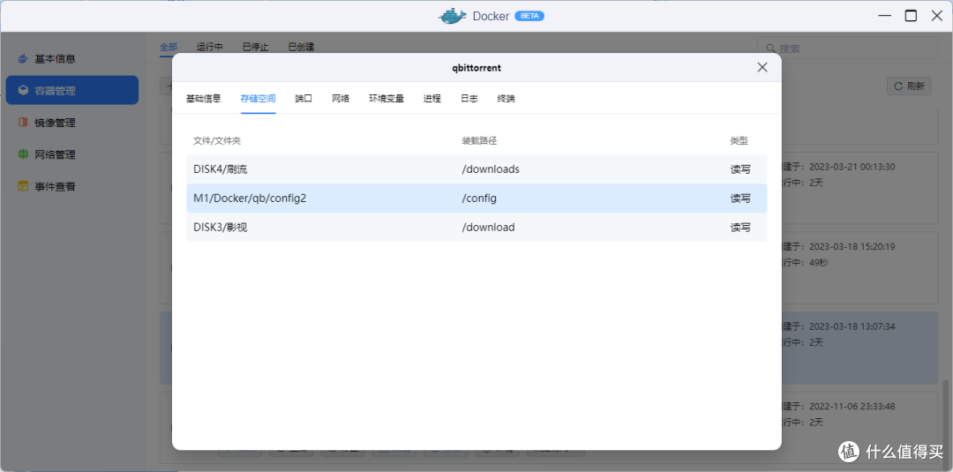The width and height of the screenshot is (953, 472).
Task: Close the Docker window
Action: click(x=936, y=16)
